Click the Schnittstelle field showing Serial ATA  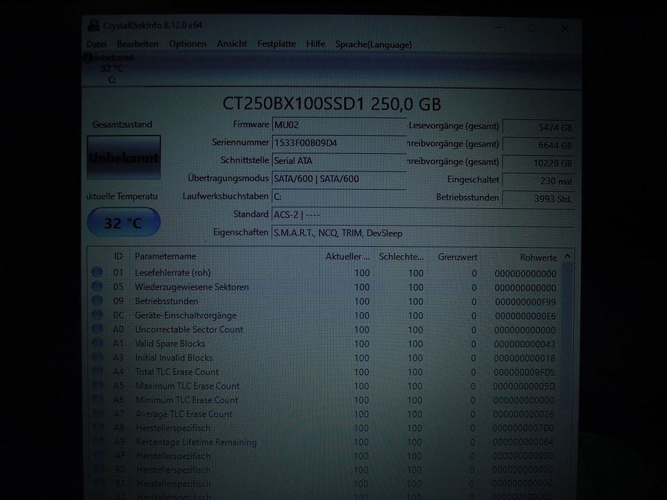(x=339, y=160)
